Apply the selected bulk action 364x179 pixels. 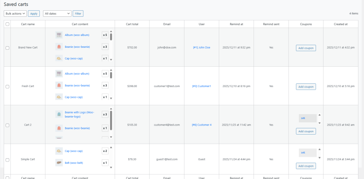click(x=34, y=14)
